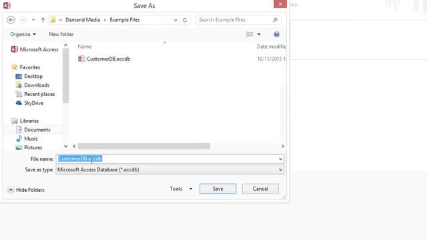This screenshot has width=427, height=240.
Task: Open Recent places in Favorites
Action: [x=35, y=94]
